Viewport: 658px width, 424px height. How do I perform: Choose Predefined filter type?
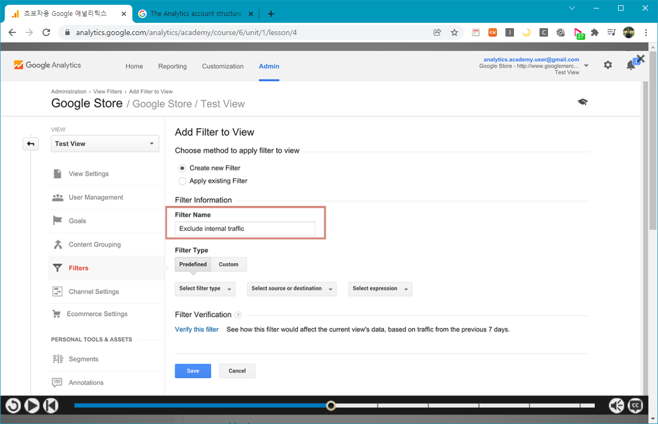tap(193, 264)
